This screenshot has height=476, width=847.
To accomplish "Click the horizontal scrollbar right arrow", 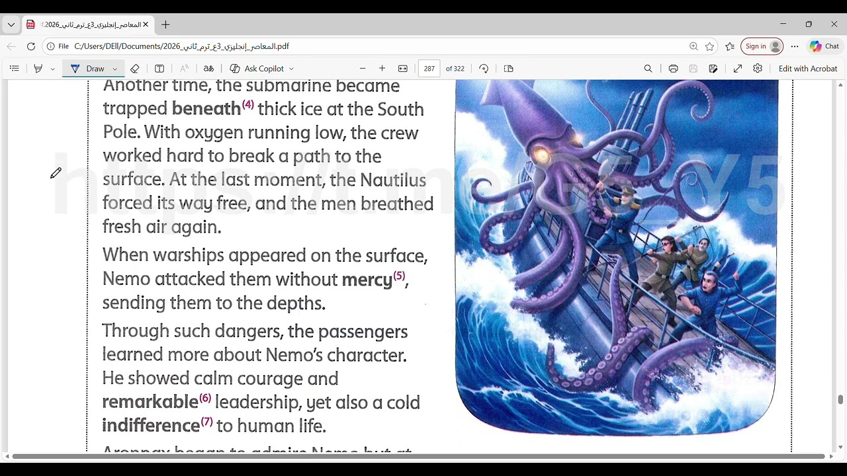I will 830,456.
